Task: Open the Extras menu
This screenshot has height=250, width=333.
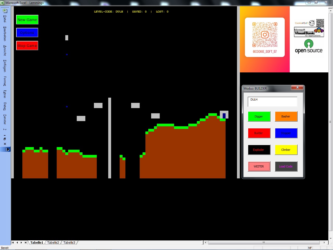Action: pyautogui.click(x=5, y=94)
